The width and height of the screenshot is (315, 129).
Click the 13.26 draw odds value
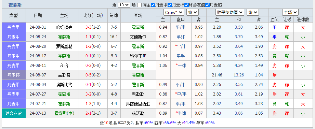click(239, 75)
